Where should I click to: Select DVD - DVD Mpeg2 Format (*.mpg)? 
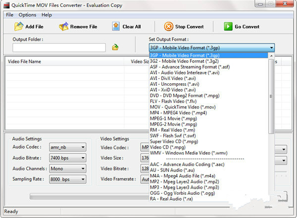click(208, 96)
